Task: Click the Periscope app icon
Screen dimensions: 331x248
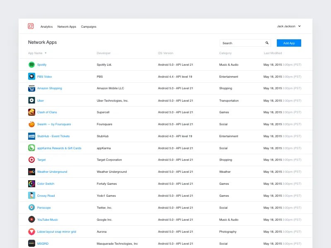Action: pyautogui.click(x=32, y=207)
